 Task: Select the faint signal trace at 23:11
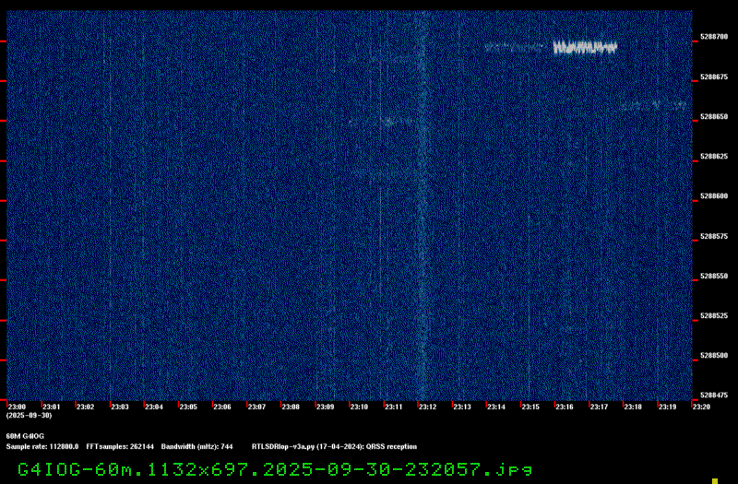coord(380,122)
